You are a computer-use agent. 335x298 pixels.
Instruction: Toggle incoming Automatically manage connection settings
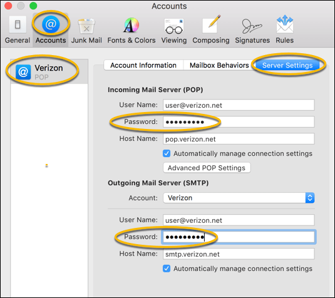pos(167,153)
